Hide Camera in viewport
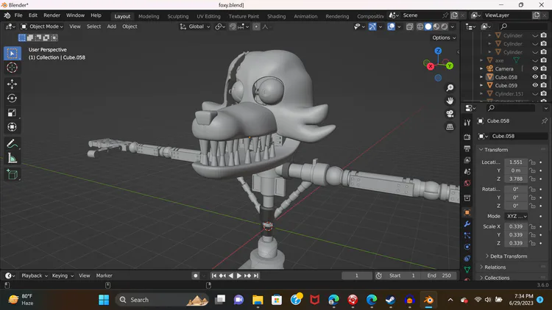 point(535,68)
